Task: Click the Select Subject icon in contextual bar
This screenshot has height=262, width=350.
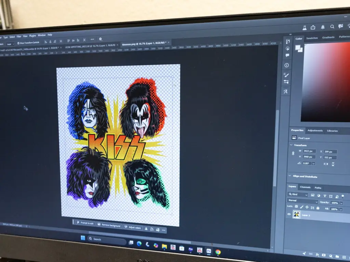Action: (146, 229)
